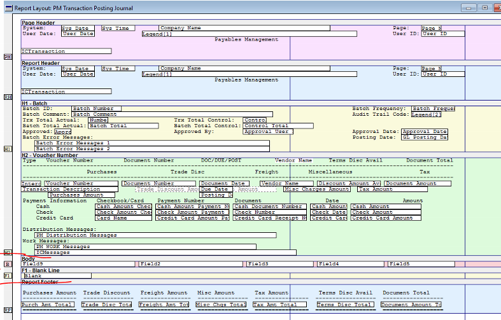Select the Check Date field
The height and width of the screenshot is (320, 501).
click(x=328, y=212)
